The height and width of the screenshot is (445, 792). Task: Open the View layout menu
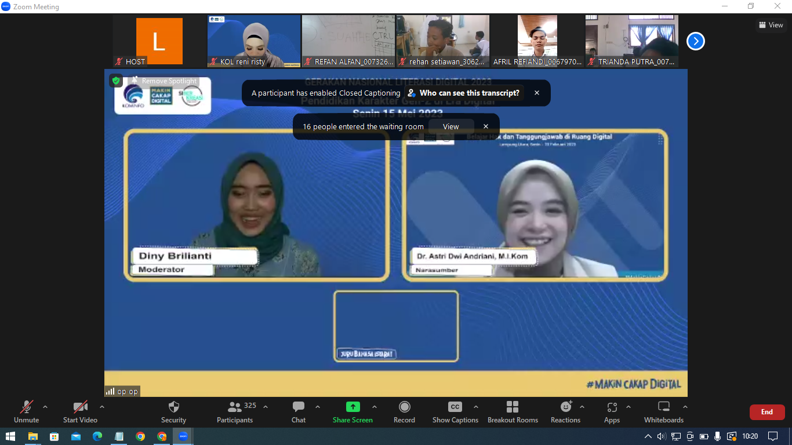771,25
